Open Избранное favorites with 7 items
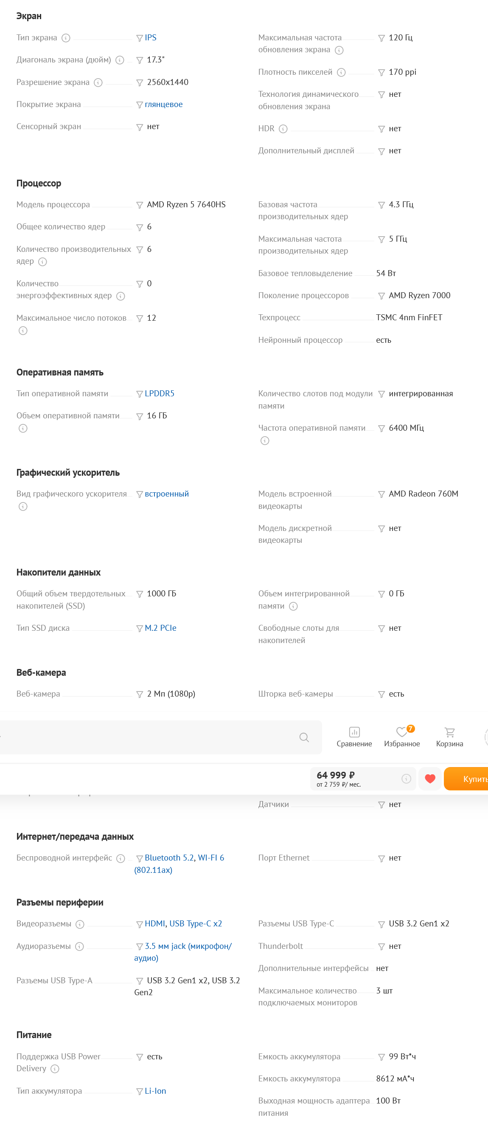Viewport: 488px width, 1126px height. (402, 737)
